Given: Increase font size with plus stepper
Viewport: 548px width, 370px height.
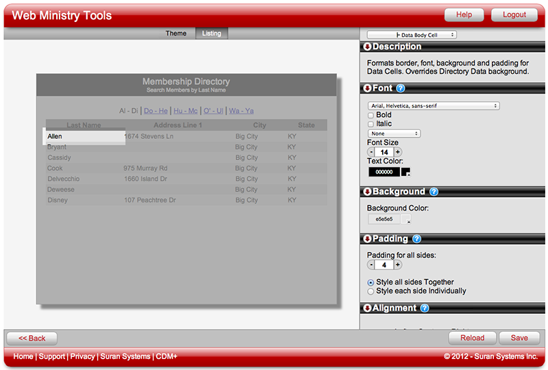Looking at the screenshot, I should (398, 152).
